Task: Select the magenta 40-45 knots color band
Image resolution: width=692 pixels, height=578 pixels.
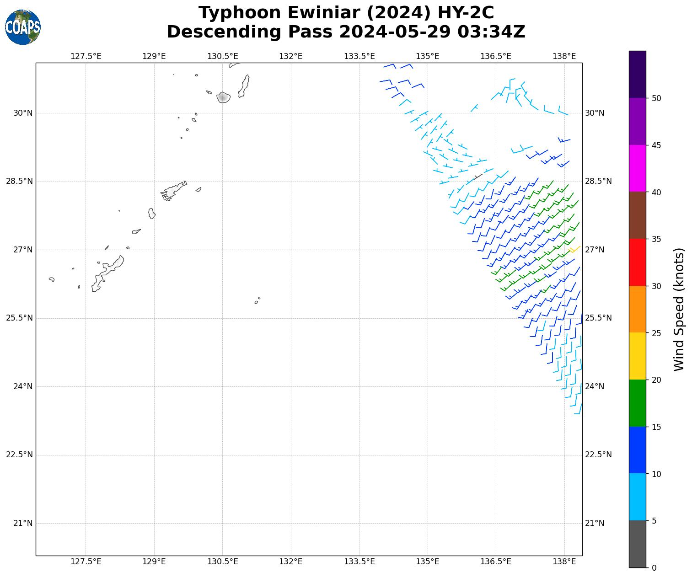Action: pyautogui.click(x=637, y=168)
